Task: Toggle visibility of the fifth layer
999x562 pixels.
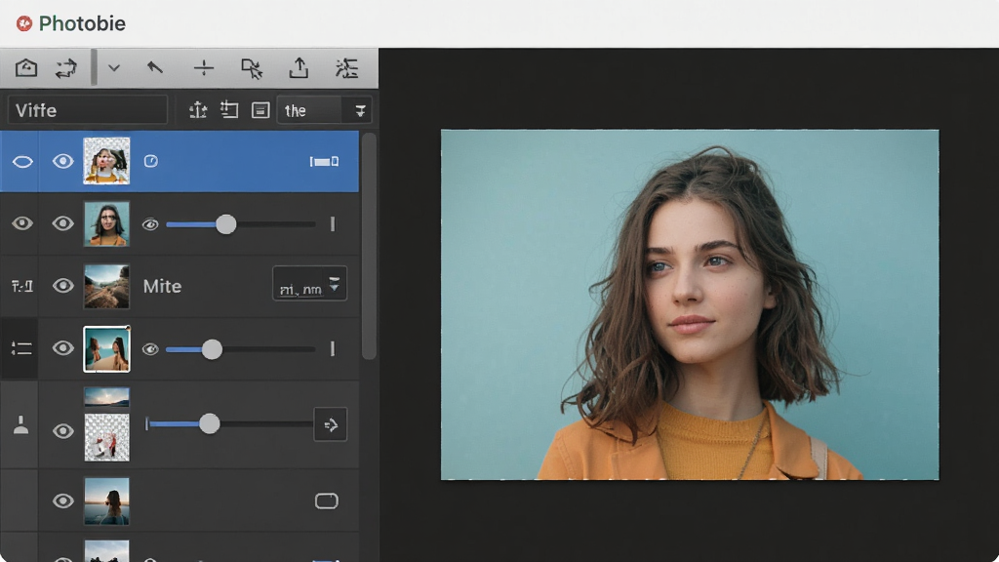Action: click(62, 431)
